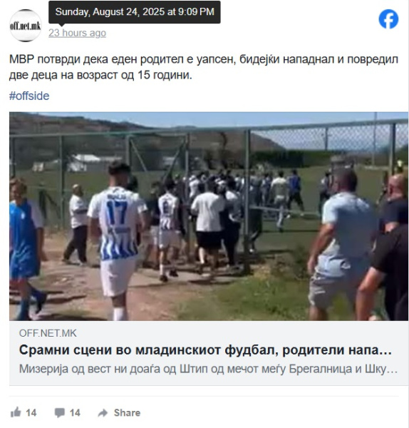Viewport: 409px width, 428px height.
Task: Click the link preview card footer
Action: [209, 353]
